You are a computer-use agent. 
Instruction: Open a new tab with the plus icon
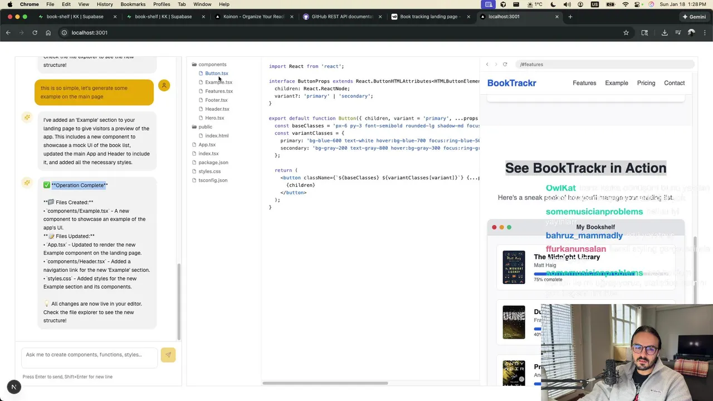(x=570, y=17)
